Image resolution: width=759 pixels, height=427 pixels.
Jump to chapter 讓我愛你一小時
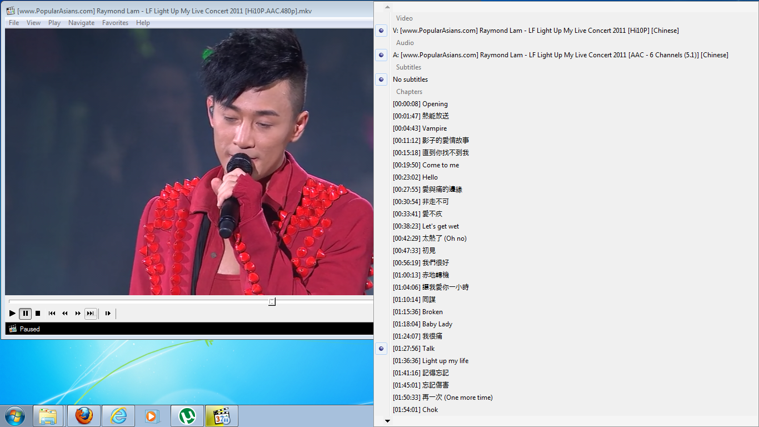coord(566,287)
